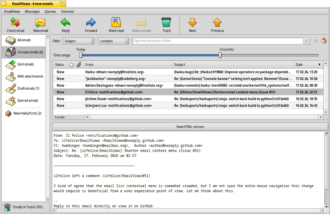Open the New HaikuPorts (2) query

[24, 114]
